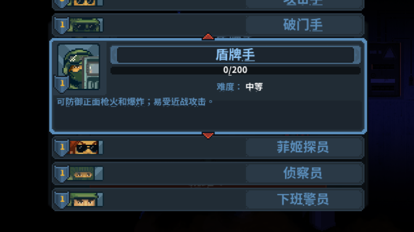The image size is (414, 232).
Task: Select the partially visible top character row
Action: point(208,4)
